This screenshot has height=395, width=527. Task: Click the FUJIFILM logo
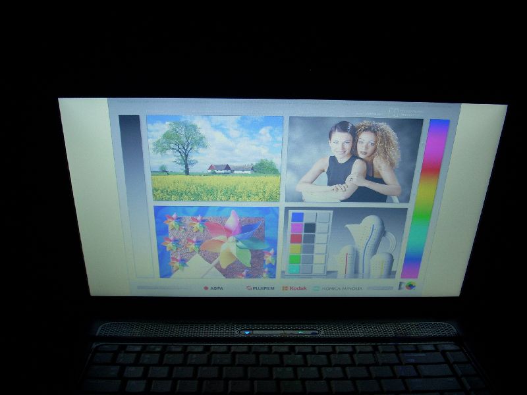(x=260, y=288)
